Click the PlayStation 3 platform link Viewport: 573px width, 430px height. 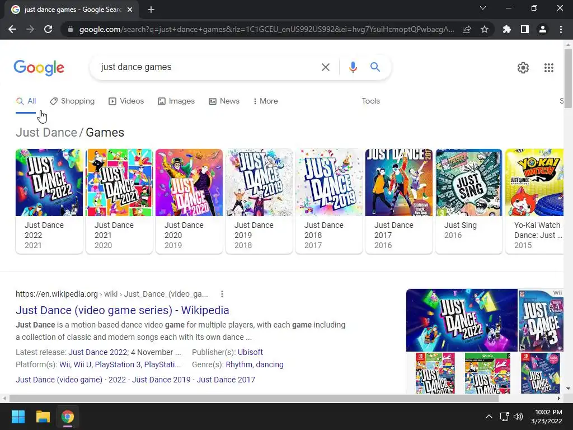118,364
